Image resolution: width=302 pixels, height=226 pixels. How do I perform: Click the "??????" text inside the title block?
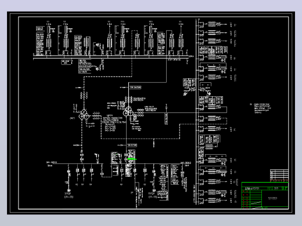pos(272,198)
